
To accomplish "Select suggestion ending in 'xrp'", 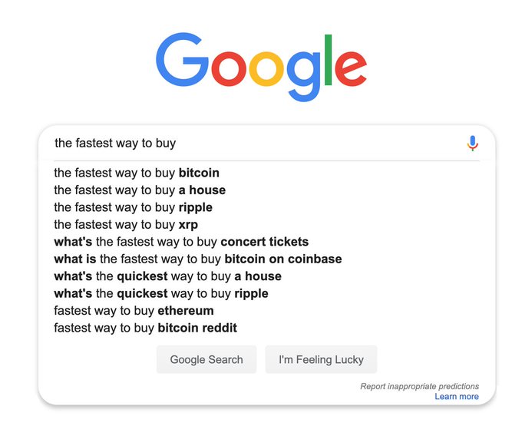I will coord(126,225).
